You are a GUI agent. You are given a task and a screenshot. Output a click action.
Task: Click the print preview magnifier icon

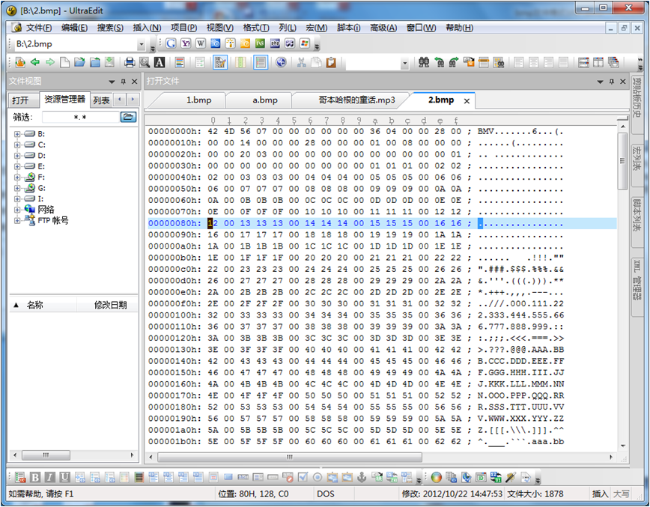coord(145,63)
